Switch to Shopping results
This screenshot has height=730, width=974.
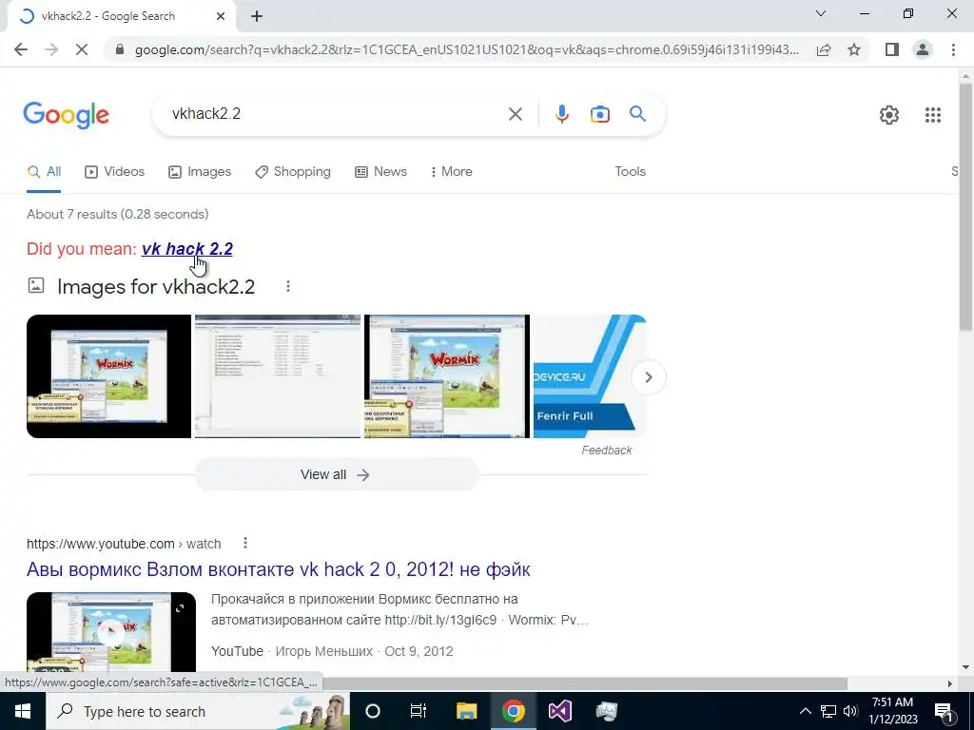(293, 172)
